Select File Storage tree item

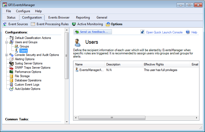coord(22,76)
